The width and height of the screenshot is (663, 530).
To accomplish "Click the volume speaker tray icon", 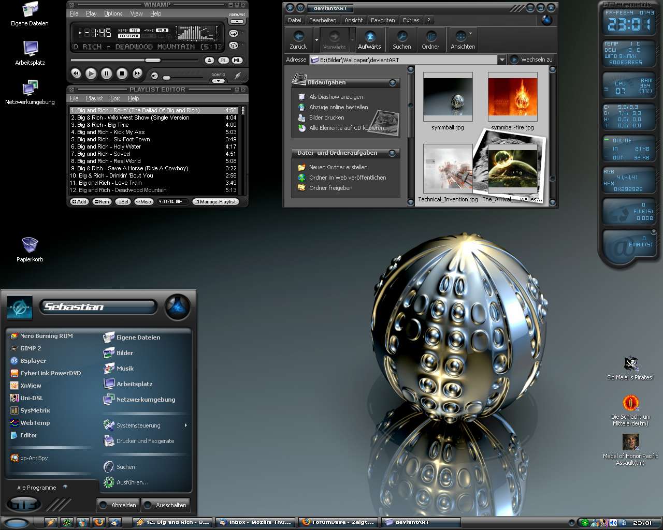I will coord(614,523).
